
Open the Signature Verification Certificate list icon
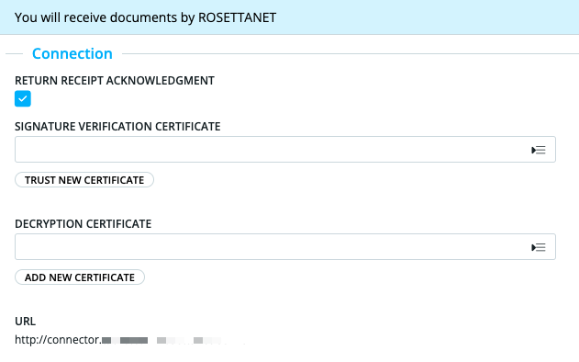pos(539,150)
